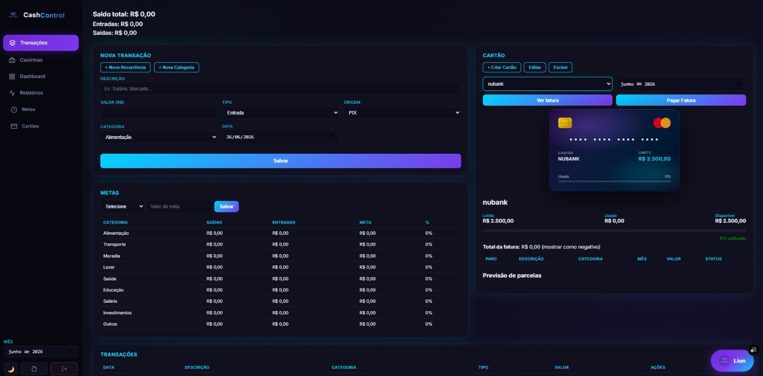763x376 pixels.
Task: Click the Transporte row in Metas table
Action: click(x=280, y=245)
